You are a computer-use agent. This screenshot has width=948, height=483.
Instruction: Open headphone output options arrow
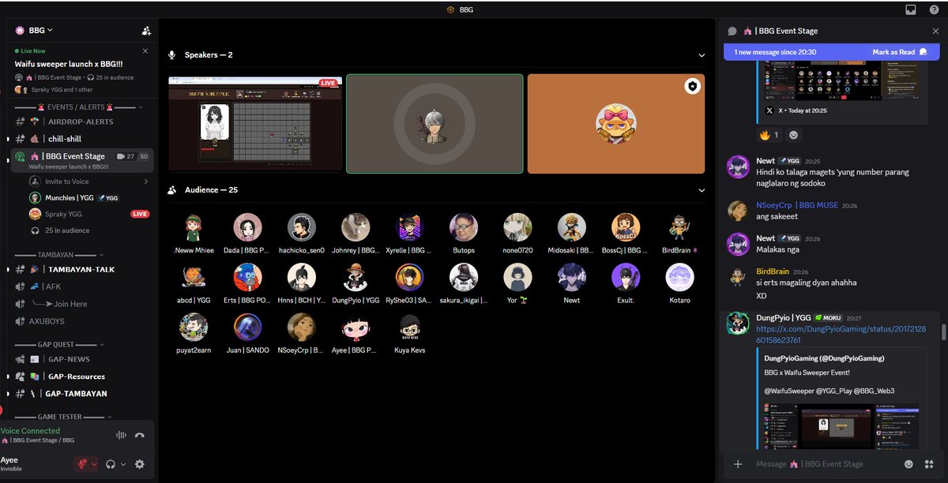(123, 464)
